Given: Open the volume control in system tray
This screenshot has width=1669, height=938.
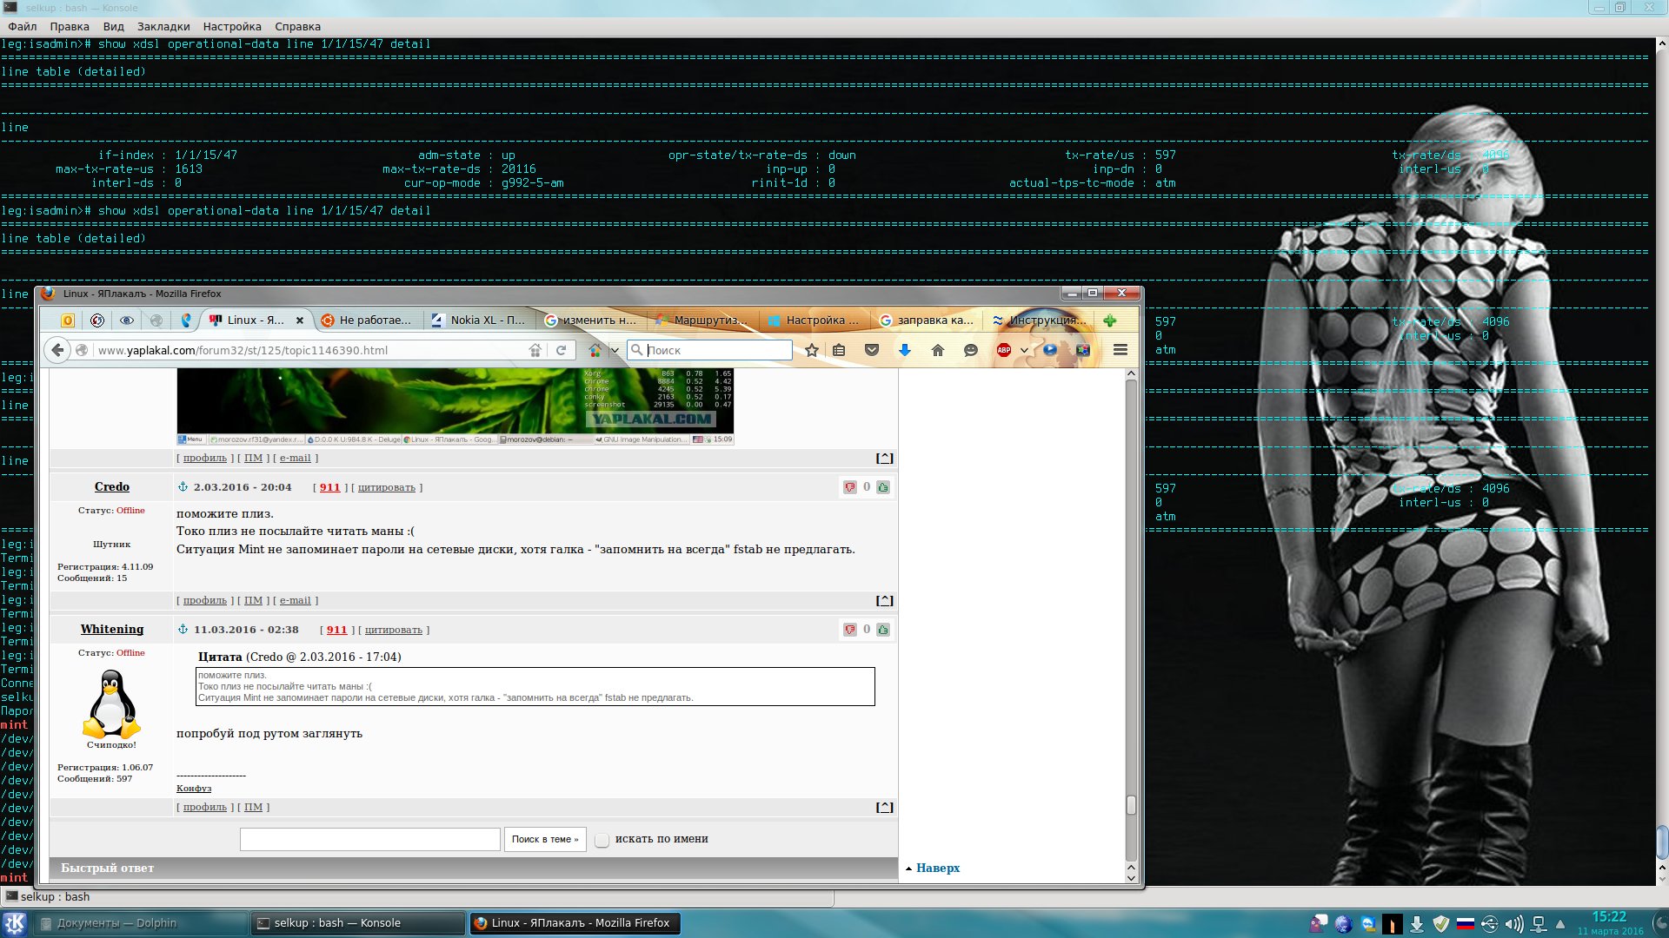Looking at the screenshot, I should click(1514, 924).
